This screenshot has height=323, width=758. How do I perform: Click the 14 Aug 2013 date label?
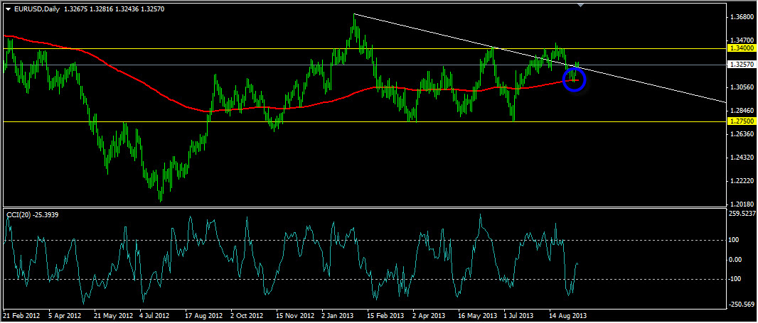(569, 314)
